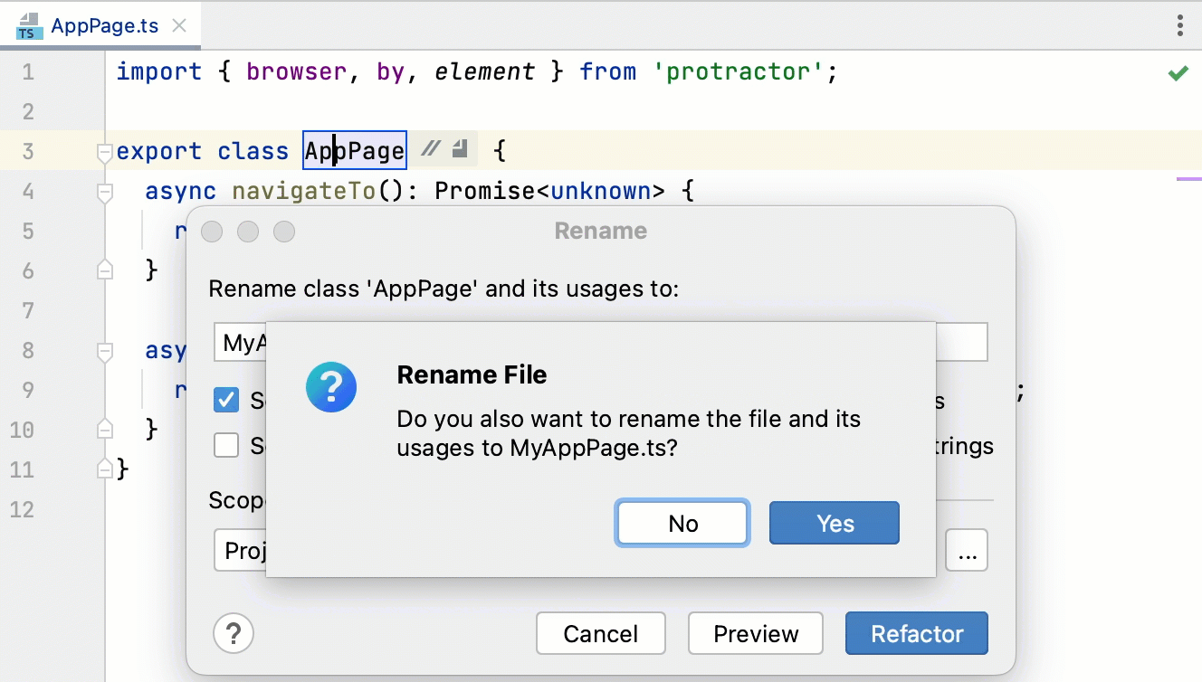Collapse the second async method fold on line 8

point(105,351)
